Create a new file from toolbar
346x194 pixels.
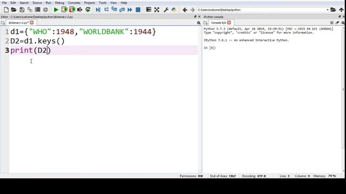point(6,10)
